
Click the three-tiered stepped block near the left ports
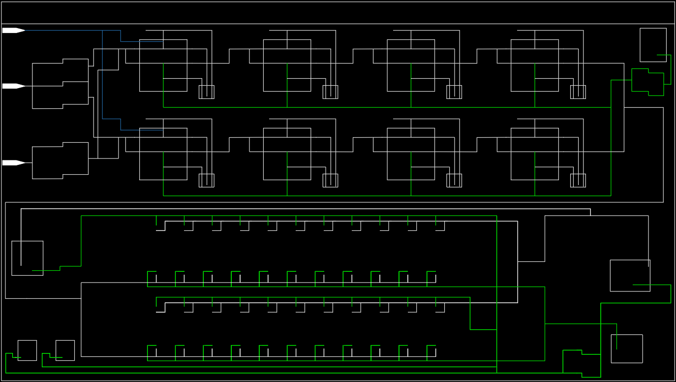(60, 84)
